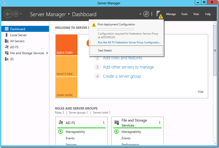Viewport: 219px width, 148px height.
Task: Click the scrollbar up arrow
Action: tap(215, 23)
